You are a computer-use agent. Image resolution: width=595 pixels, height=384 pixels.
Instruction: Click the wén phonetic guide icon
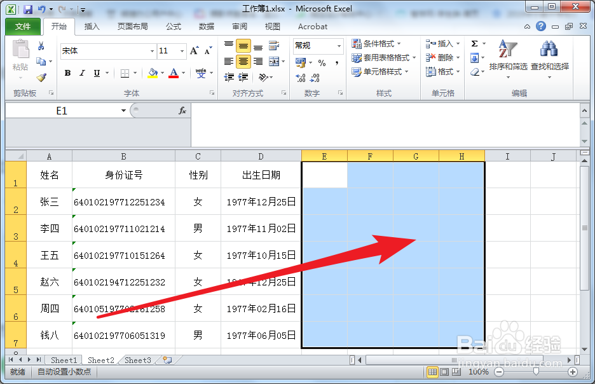click(x=201, y=73)
